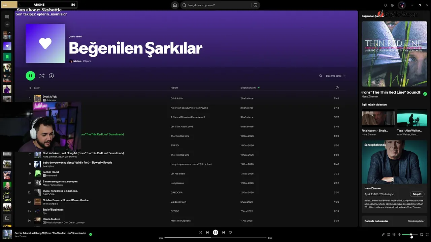Viewport: 431px width, 242px height.
Task: Pause playlist with large green button
Action: [x=30, y=76]
